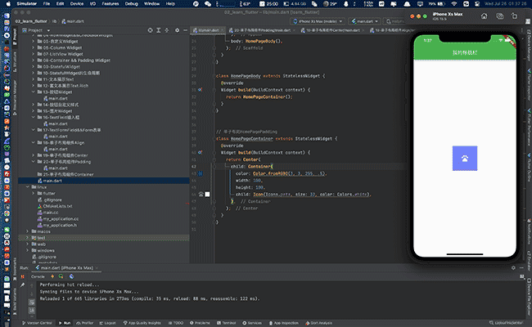
Task: Click the locate-in-project target icon
Action: (151, 30)
